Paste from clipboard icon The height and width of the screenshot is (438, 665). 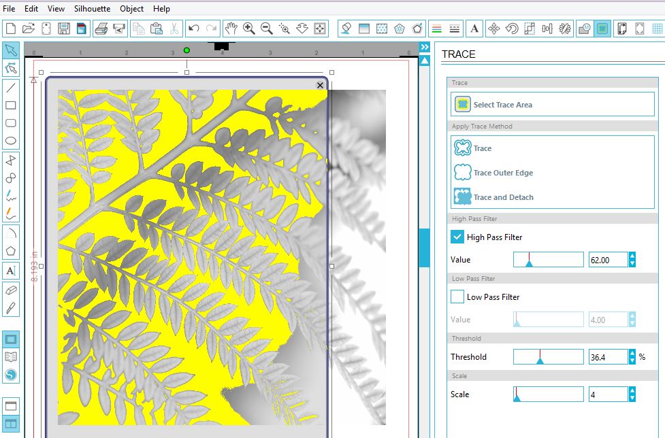click(x=157, y=29)
